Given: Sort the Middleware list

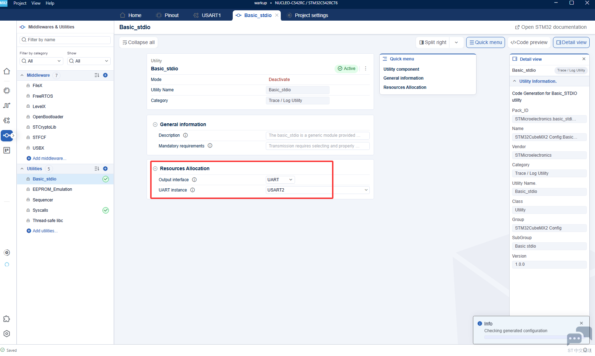Looking at the screenshot, I should coord(97,75).
